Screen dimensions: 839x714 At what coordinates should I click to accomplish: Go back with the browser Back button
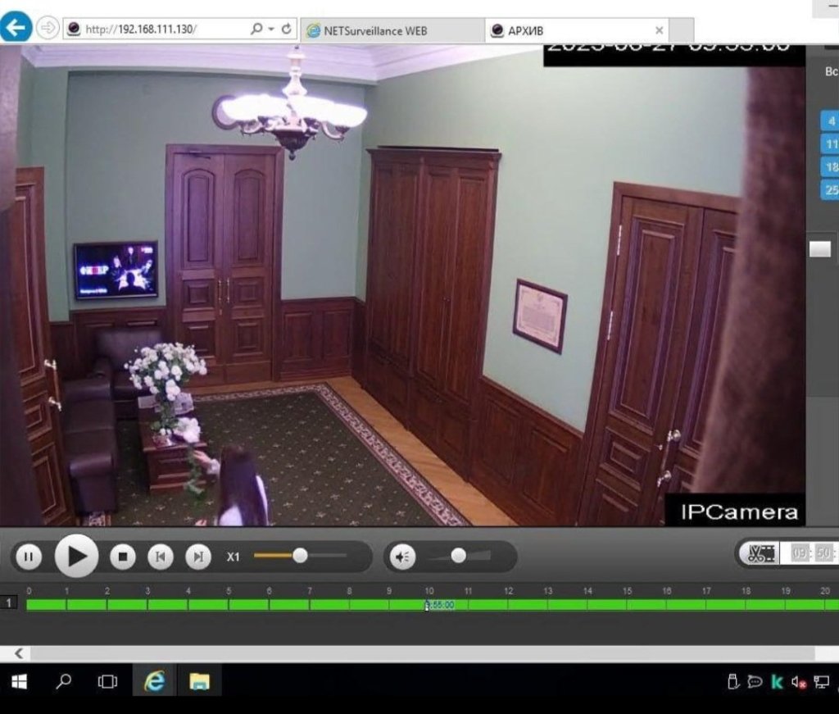[16, 28]
